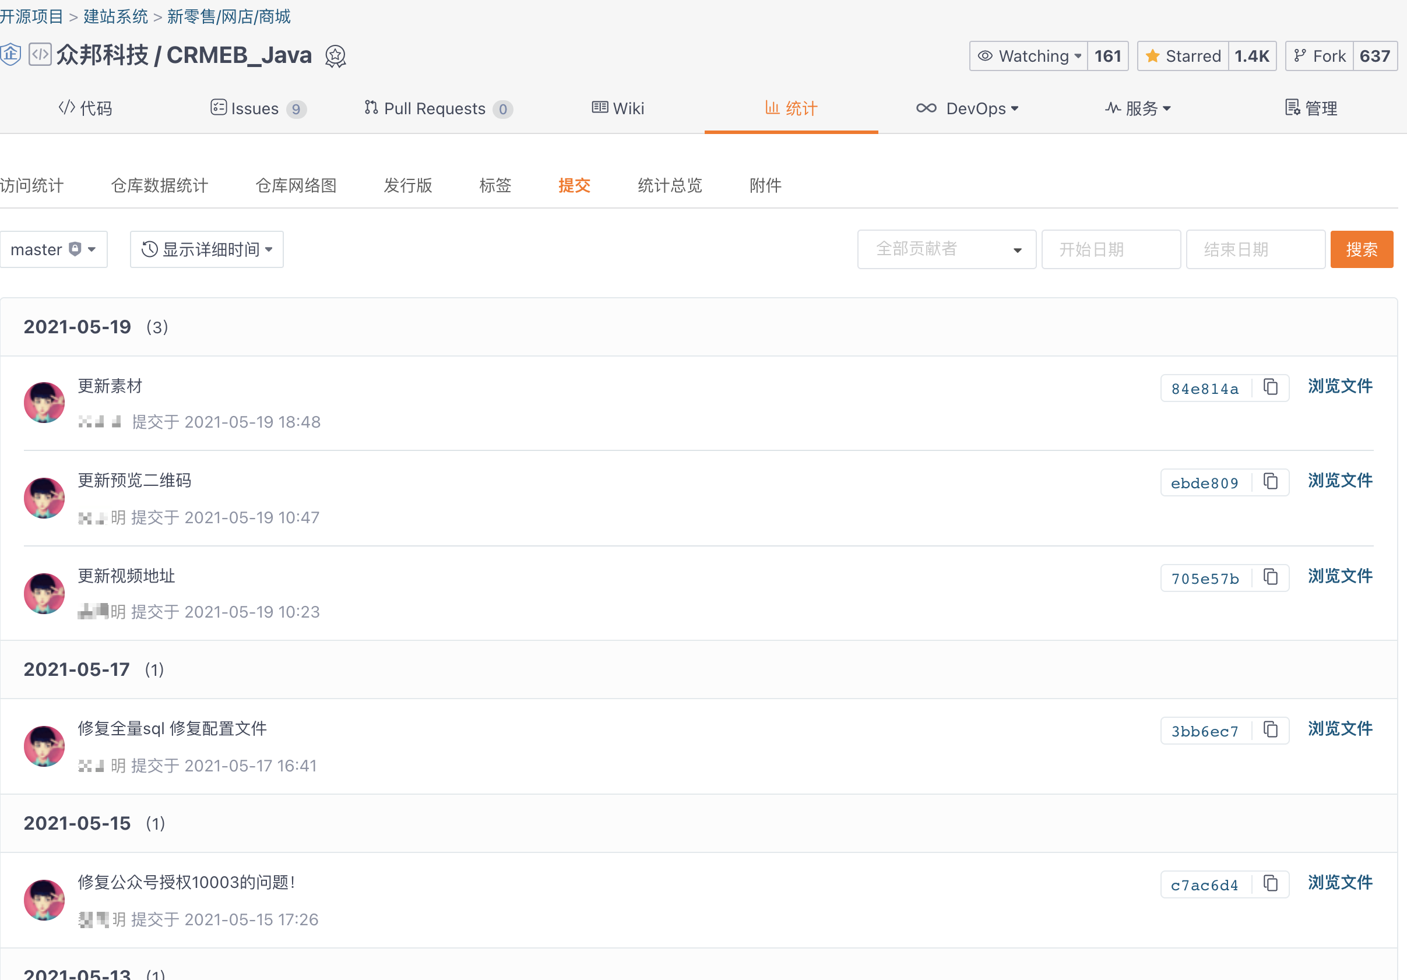Expand the DevOps menu
The width and height of the screenshot is (1407, 980).
pyautogui.click(x=968, y=108)
